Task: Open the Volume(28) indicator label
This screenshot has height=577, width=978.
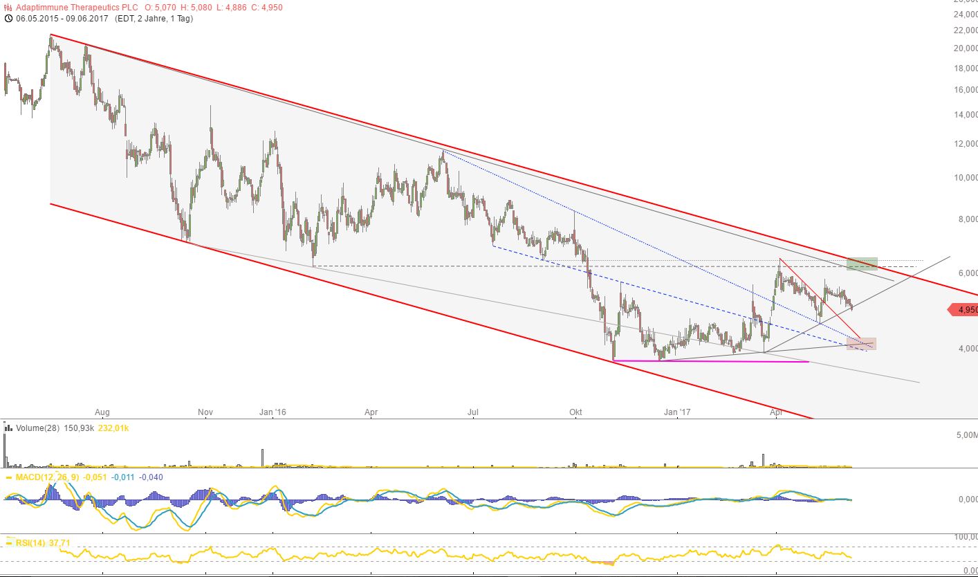Action: click(x=37, y=428)
